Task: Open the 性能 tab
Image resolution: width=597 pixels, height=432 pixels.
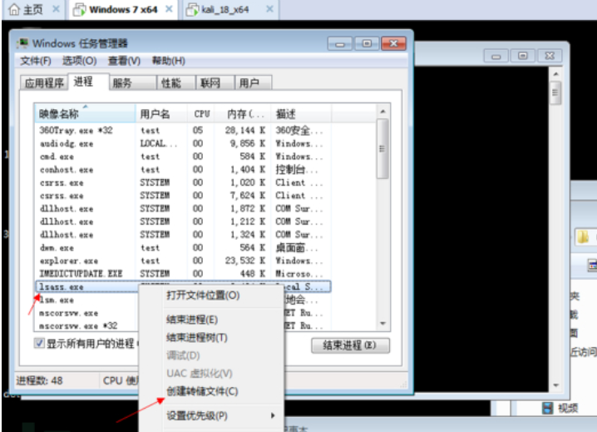Action: pos(176,82)
